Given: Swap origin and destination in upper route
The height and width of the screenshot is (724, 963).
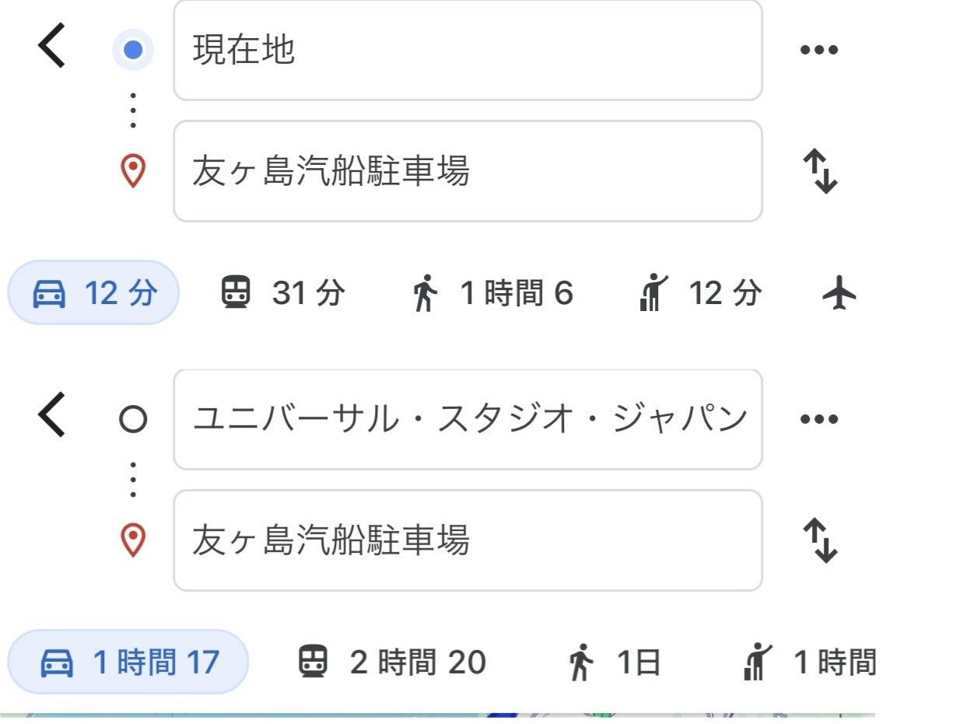Looking at the screenshot, I should pos(820,171).
